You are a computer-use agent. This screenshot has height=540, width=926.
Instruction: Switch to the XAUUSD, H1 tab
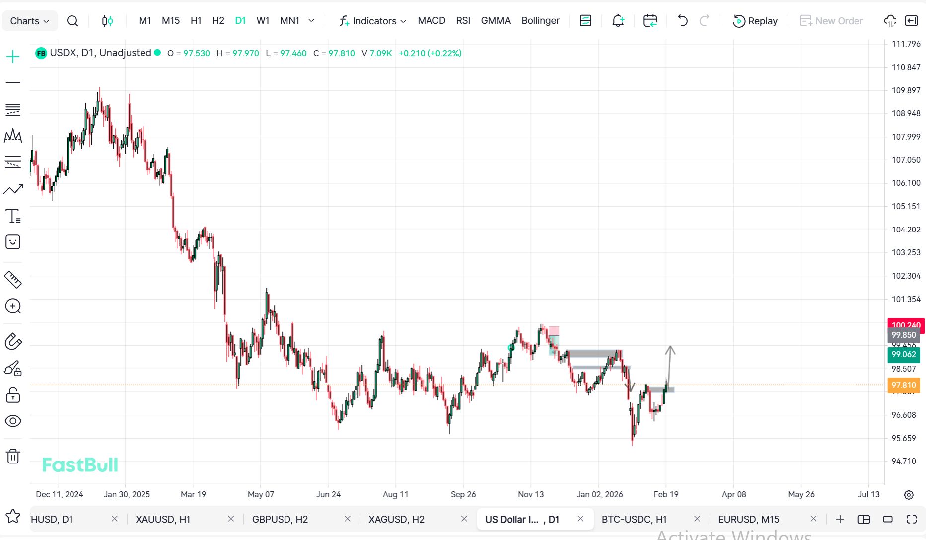pyautogui.click(x=163, y=519)
